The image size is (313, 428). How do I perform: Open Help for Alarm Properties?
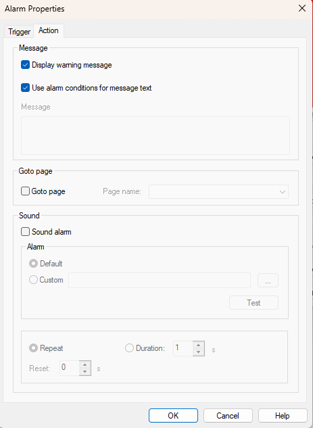tap(283, 415)
